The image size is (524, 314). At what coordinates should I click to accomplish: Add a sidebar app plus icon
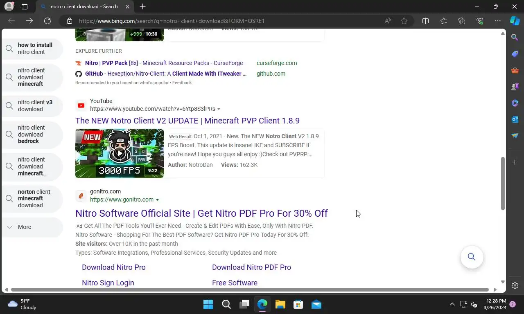pyautogui.click(x=515, y=162)
